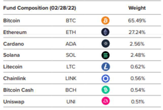163x110 pixels.
Task: Click the Weight column header
Action: click(137, 8)
